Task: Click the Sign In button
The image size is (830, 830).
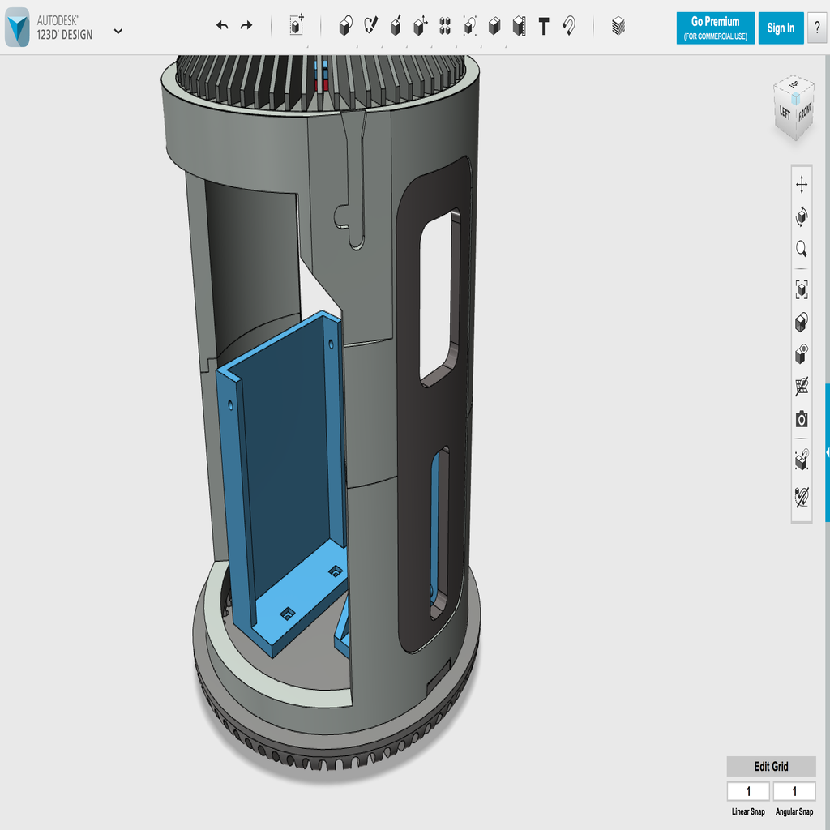Action: coord(781,28)
